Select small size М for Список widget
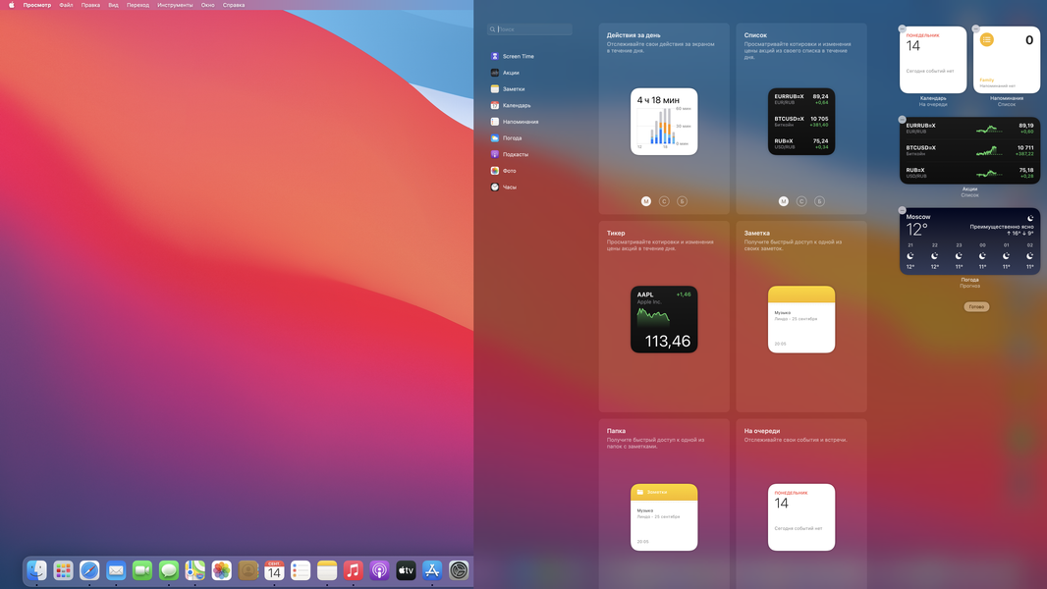Image resolution: width=1047 pixels, height=589 pixels. tap(783, 201)
